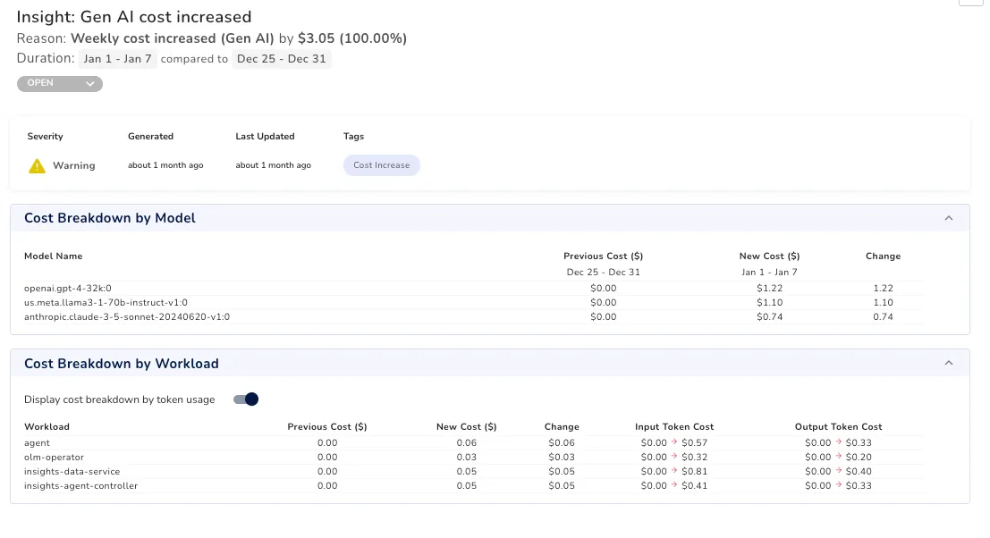The image size is (990, 538).
Task: Click the Workload column header
Action: point(47,427)
